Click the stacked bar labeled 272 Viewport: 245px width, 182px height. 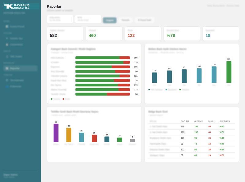coord(103,89)
